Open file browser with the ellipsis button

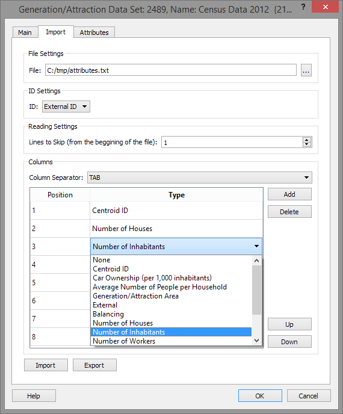[x=306, y=70]
